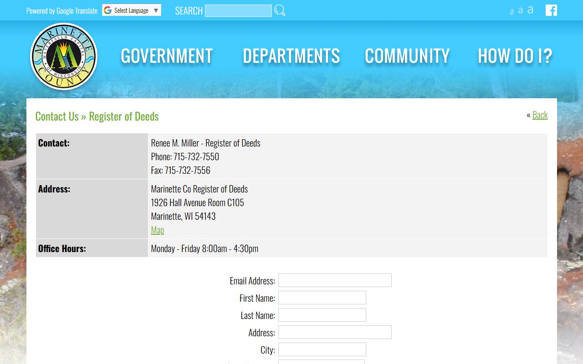Click 'Powered by Google Translate' text

pyautogui.click(x=62, y=10)
